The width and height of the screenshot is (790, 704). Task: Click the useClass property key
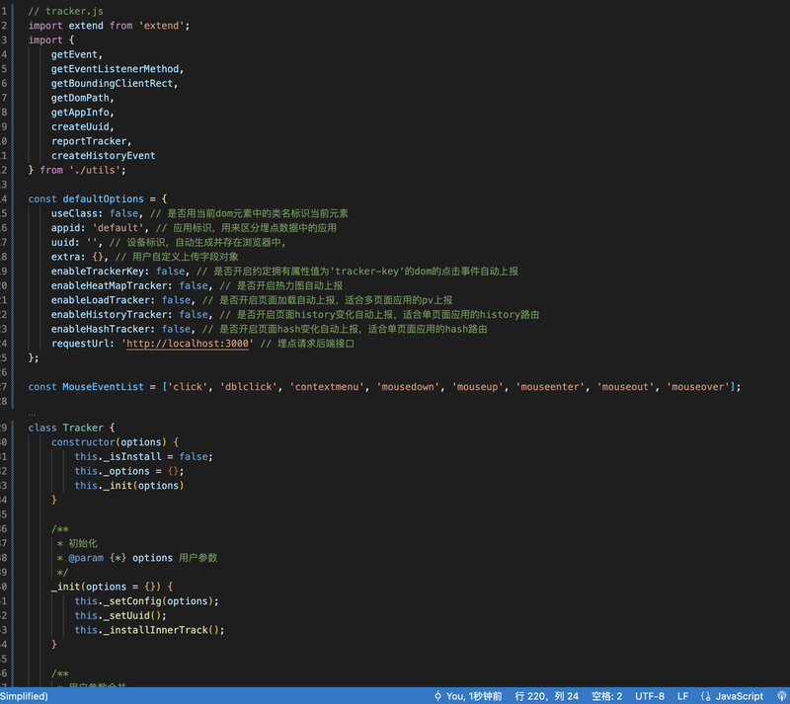[74, 213]
